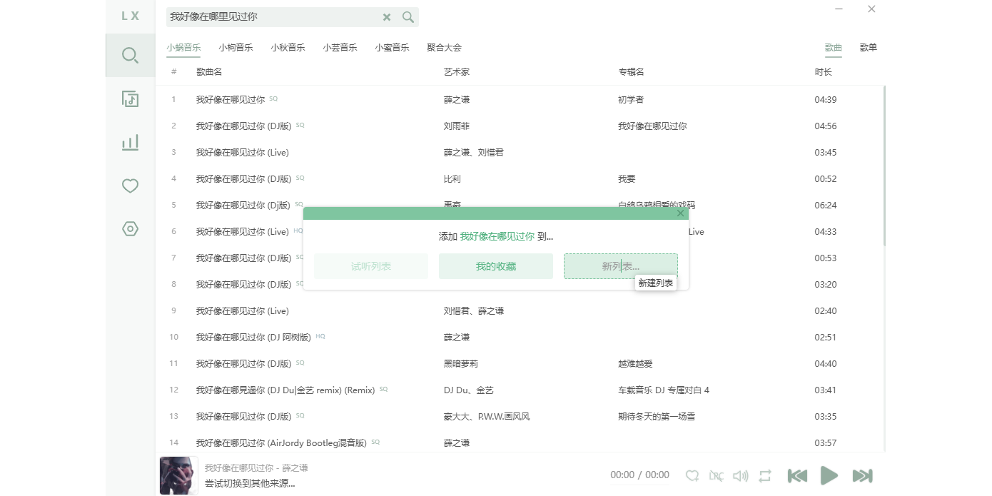This screenshot has width=992, height=496.
Task: Click the playback time 00:00 / 00:00
Action: [639, 475]
